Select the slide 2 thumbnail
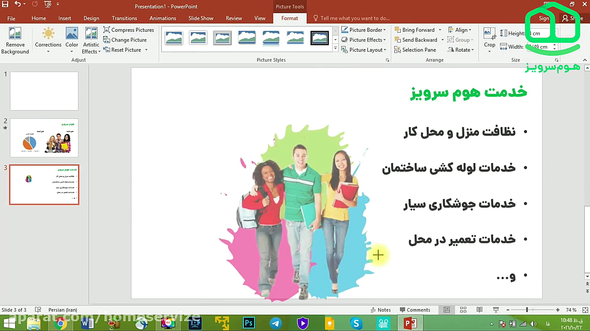This screenshot has width=590, height=331. pyautogui.click(x=44, y=138)
